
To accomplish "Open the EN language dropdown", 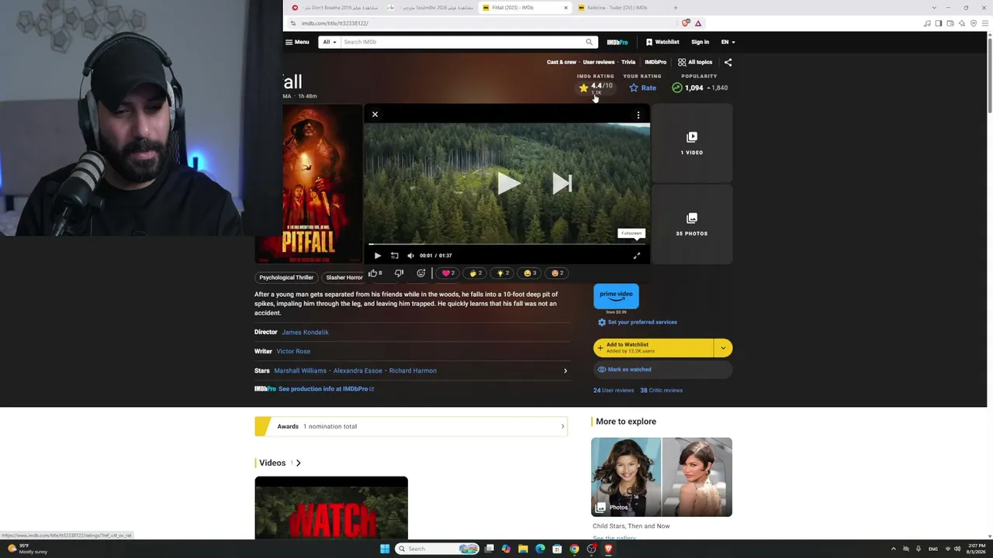I will coord(728,42).
